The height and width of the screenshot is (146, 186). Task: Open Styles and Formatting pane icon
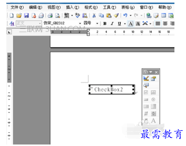(x=12, y=23)
